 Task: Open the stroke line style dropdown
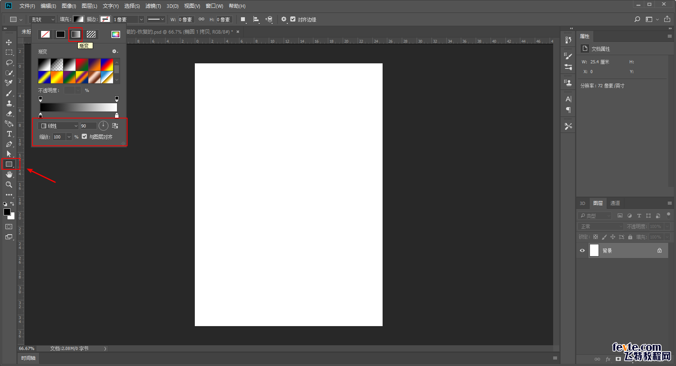(156, 19)
